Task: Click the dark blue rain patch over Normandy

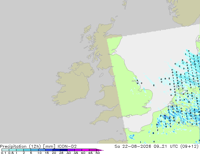Action: pyautogui.click(x=132, y=137)
